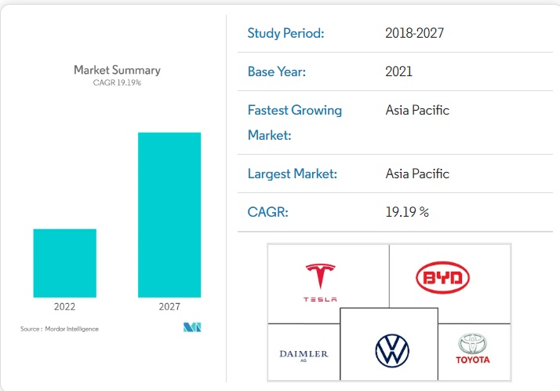Click the Volkswagen logo
560x391 pixels.
[392, 350]
